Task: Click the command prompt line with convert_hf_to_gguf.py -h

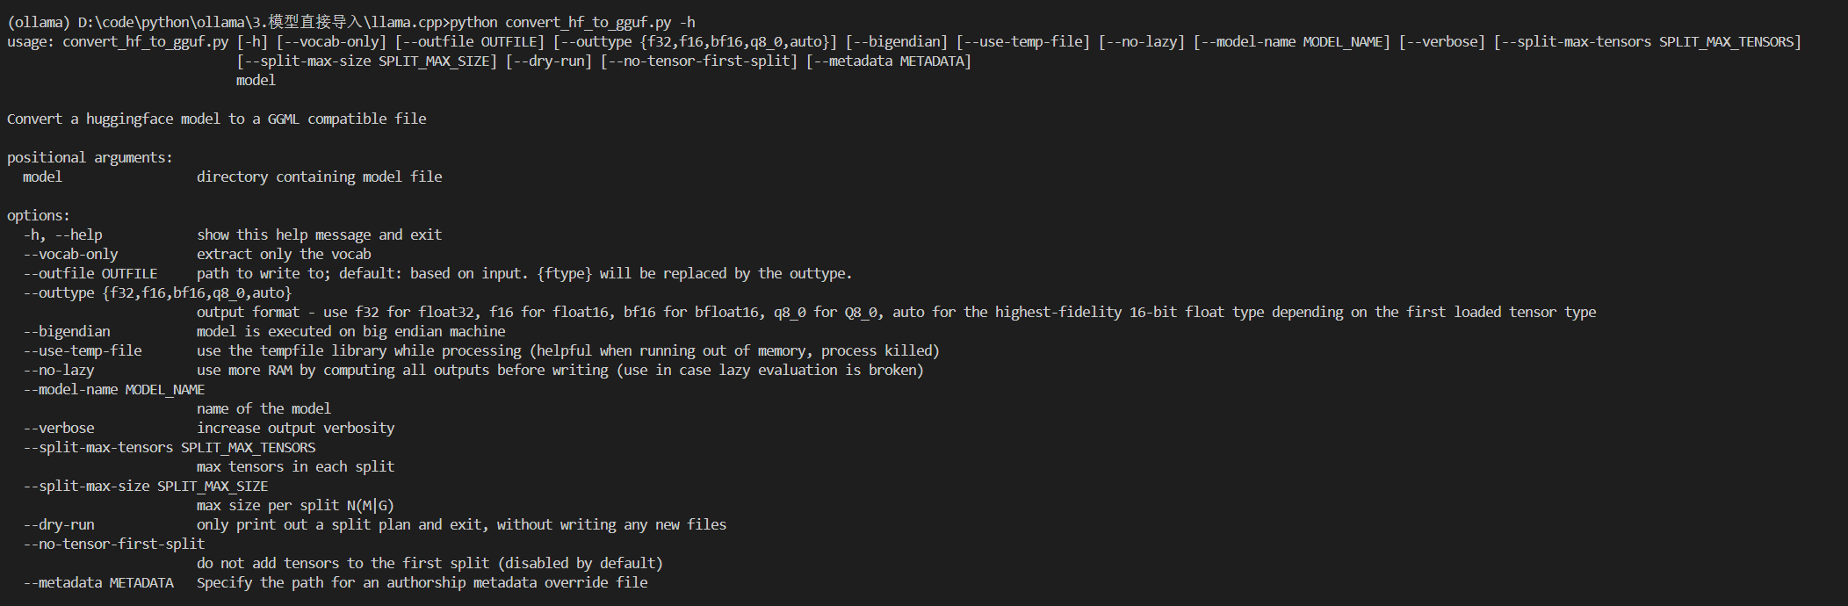Action: (351, 22)
